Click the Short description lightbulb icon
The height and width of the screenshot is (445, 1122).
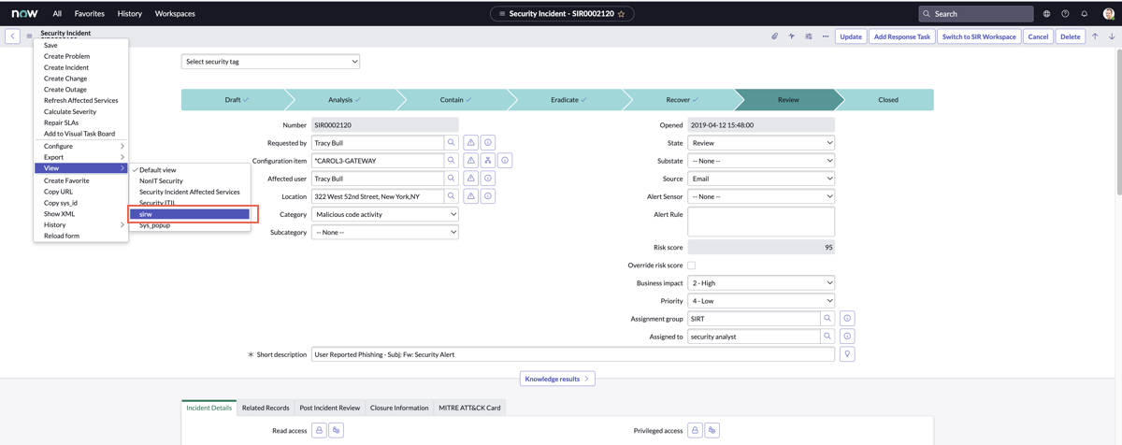pos(847,354)
